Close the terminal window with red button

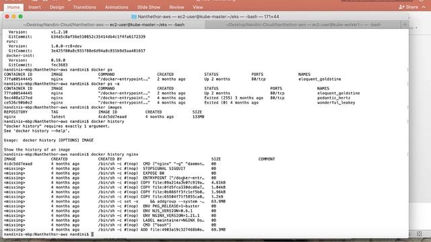tap(7, 16)
